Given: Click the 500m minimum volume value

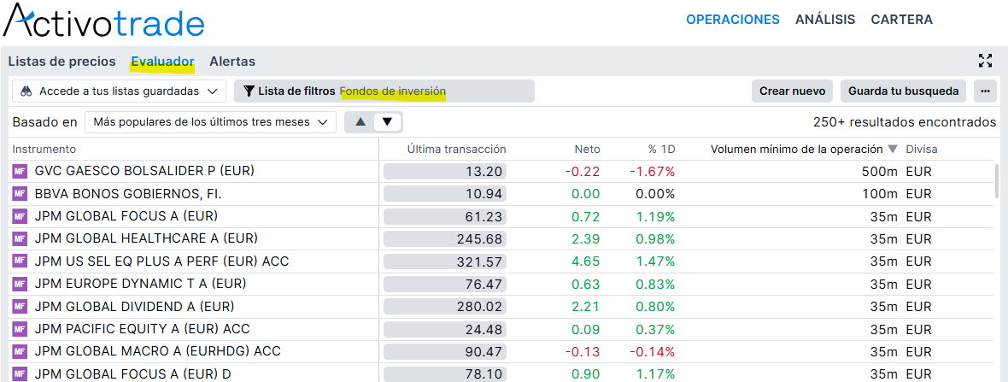Looking at the screenshot, I should click(880, 172).
